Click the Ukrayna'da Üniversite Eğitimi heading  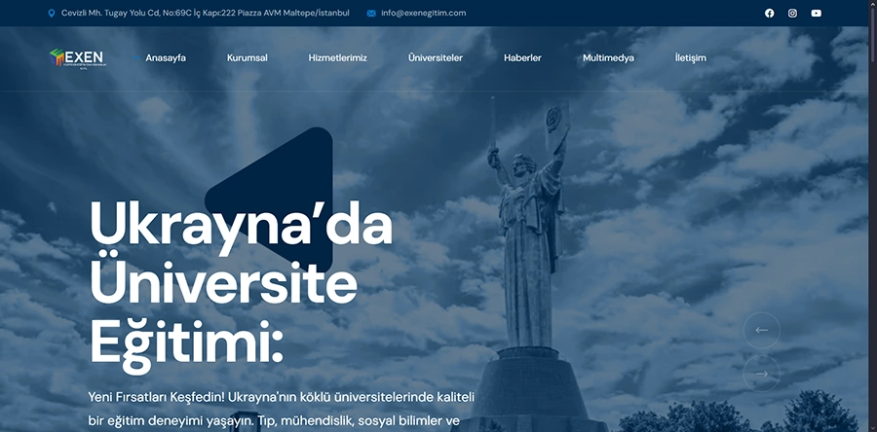pyautogui.click(x=241, y=286)
